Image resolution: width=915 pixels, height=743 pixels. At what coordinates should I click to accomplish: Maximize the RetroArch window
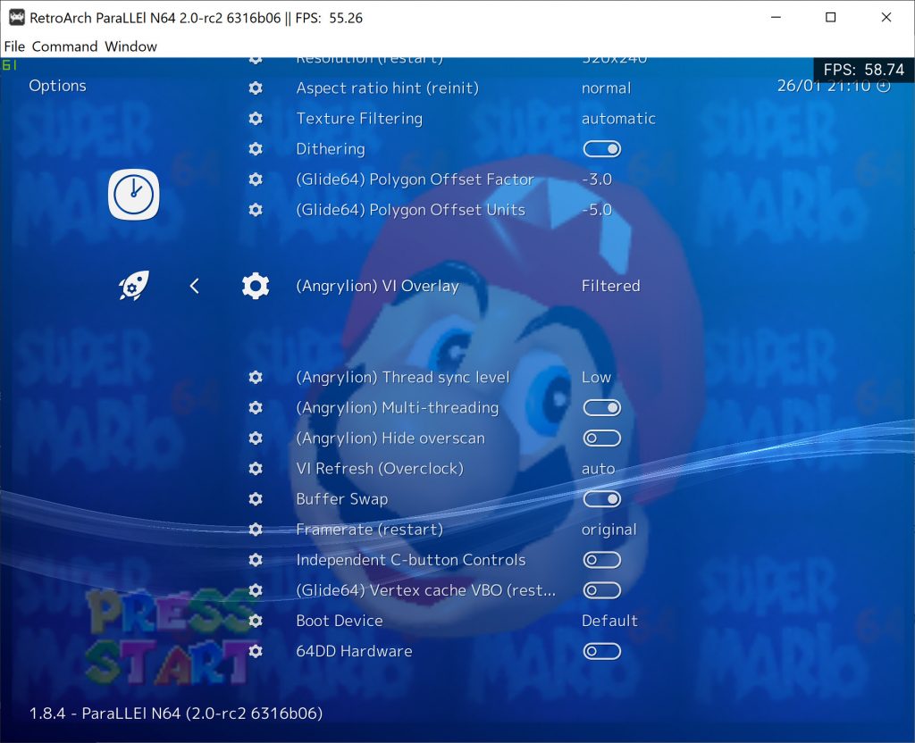click(830, 18)
